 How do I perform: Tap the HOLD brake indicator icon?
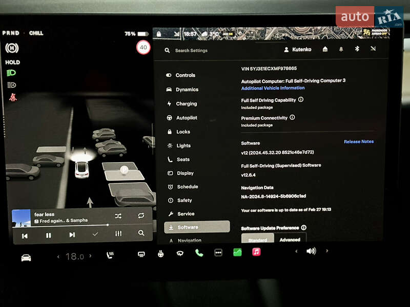click(12, 48)
